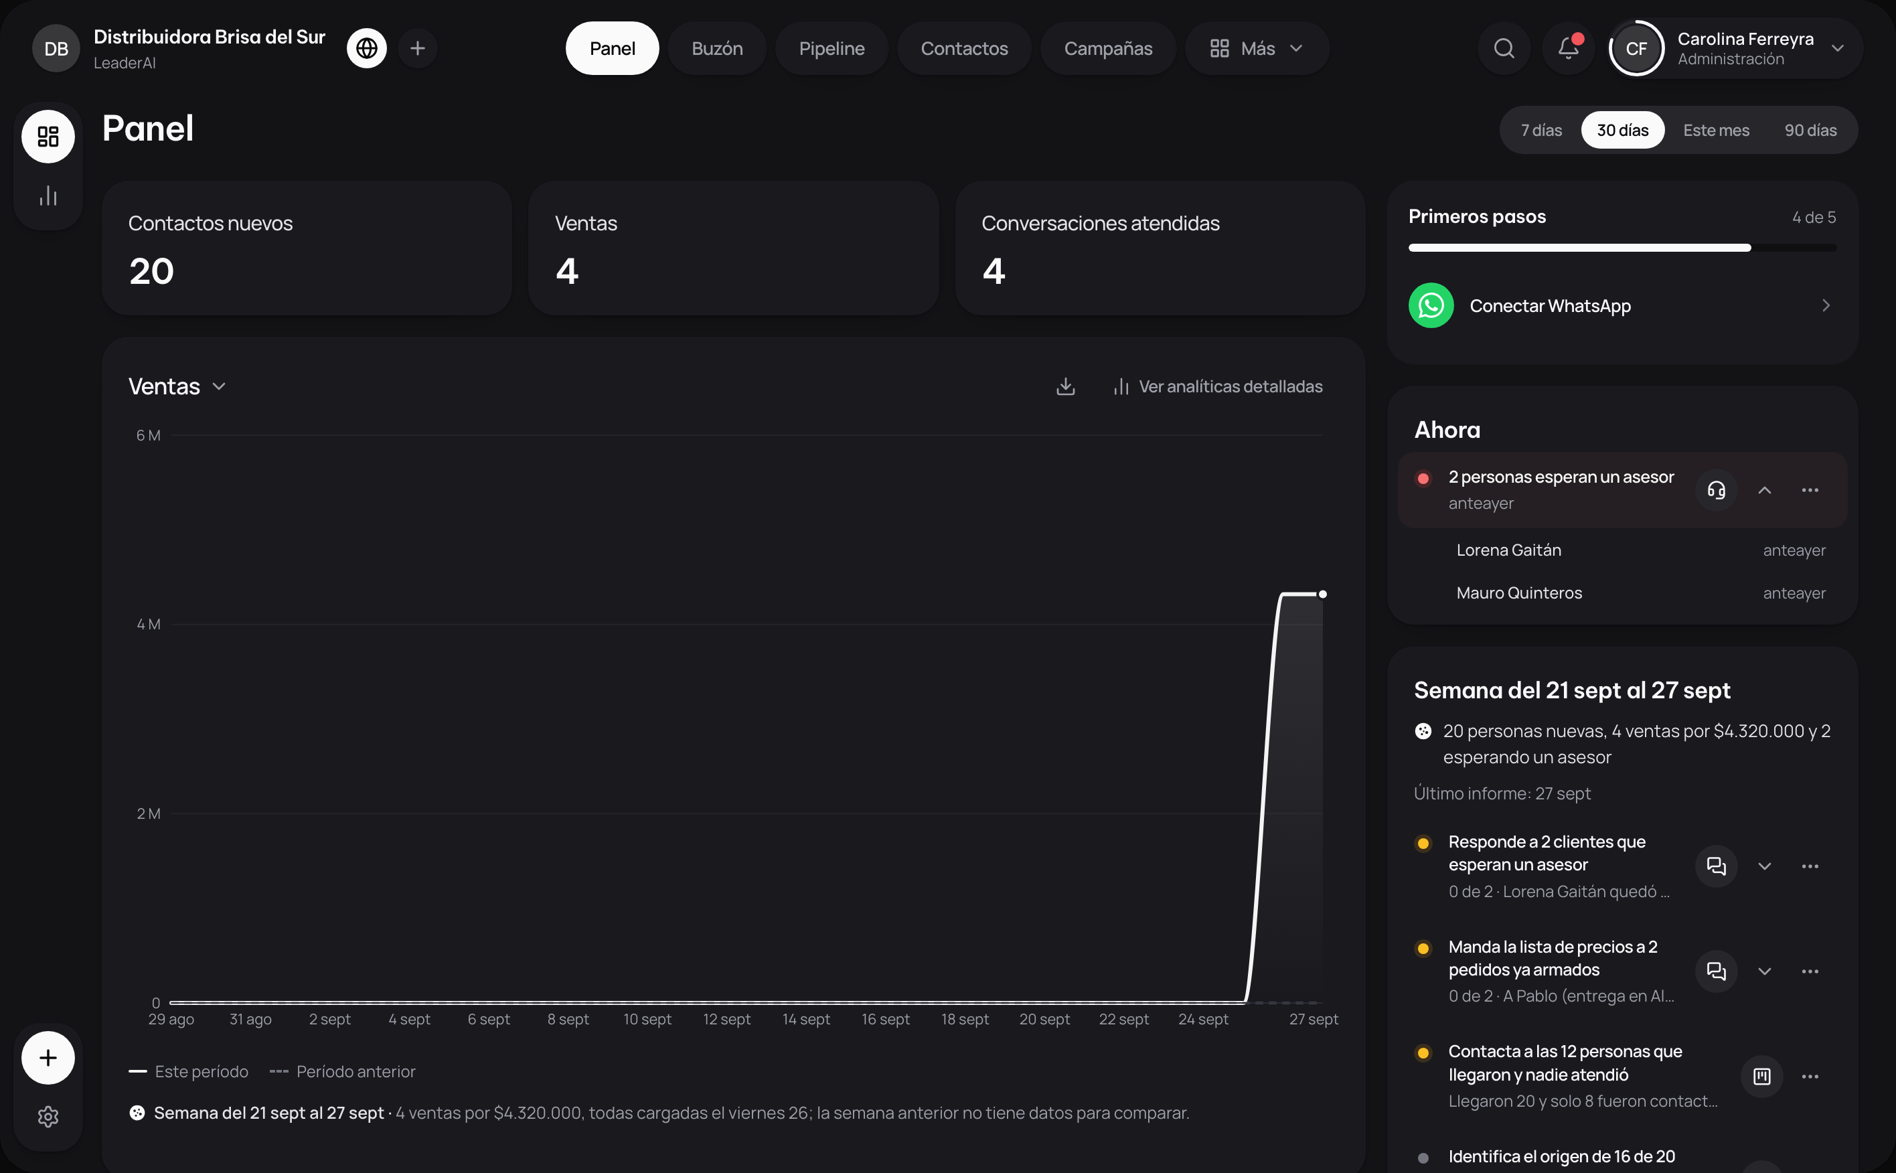
Task: Download the Ventas chart data
Action: coord(1065,386)
